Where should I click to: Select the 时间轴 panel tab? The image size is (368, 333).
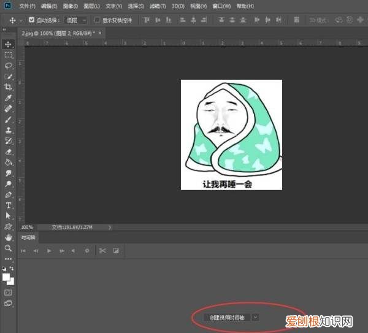[x=28, y=238]
